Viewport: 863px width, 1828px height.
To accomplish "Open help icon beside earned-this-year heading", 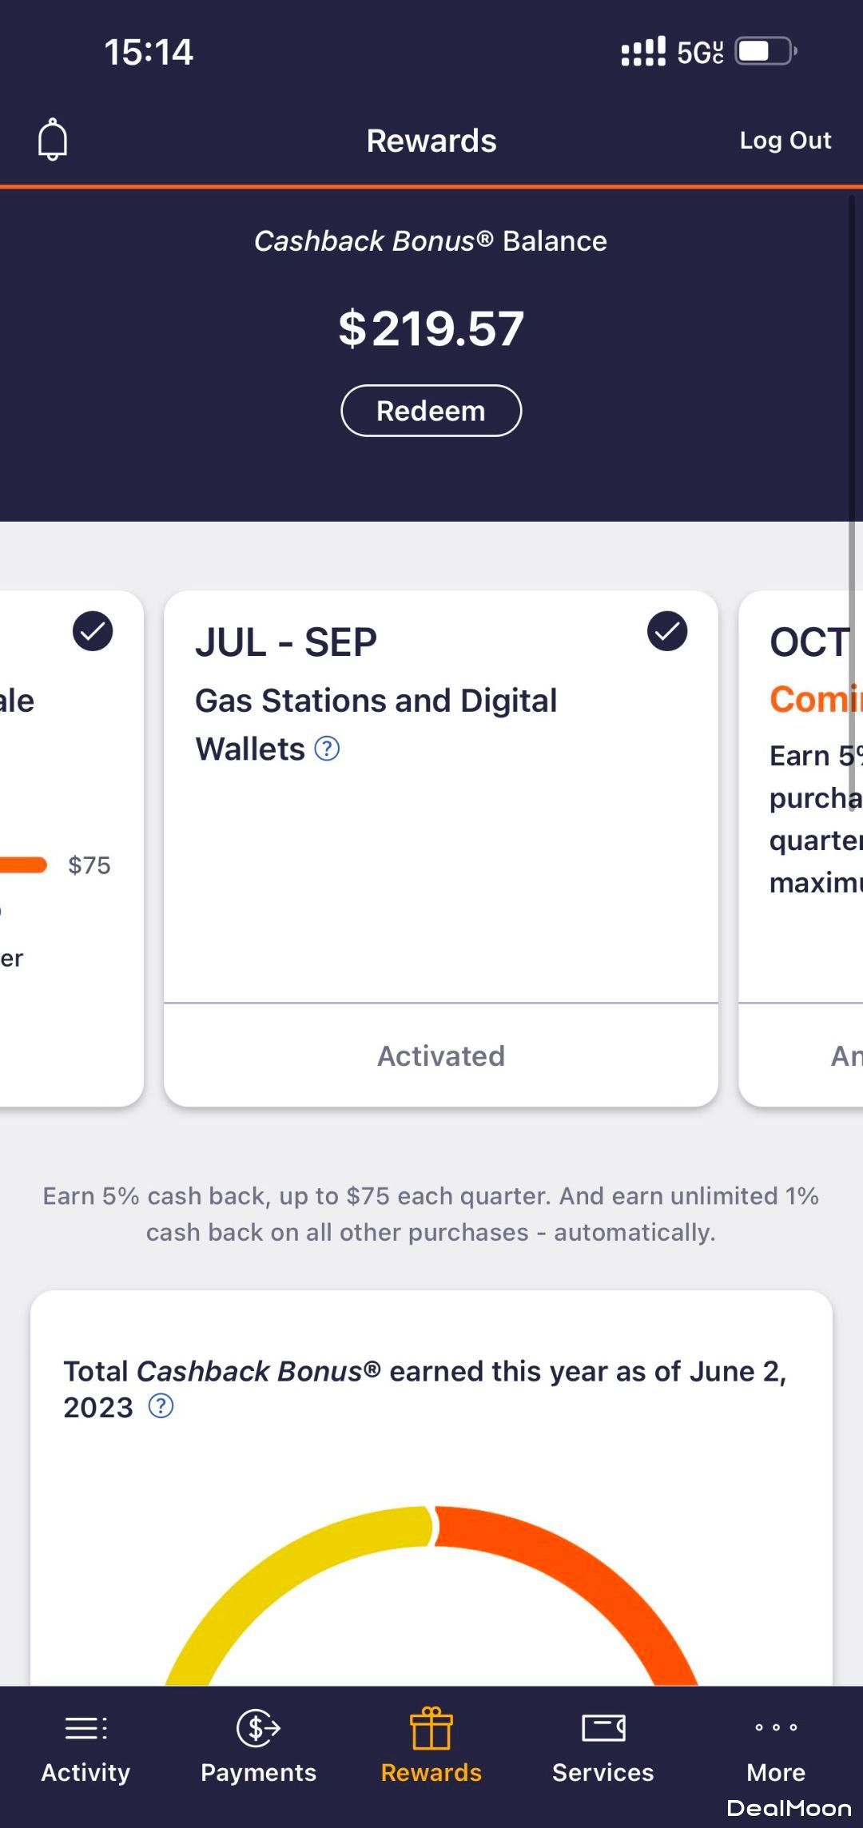I will point(161,1406).
